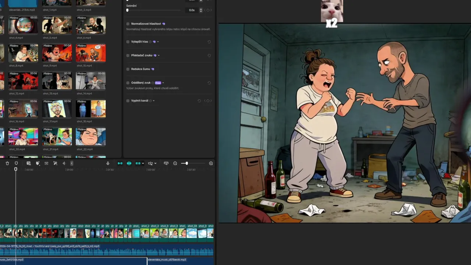
Task: Enable the Normalizovat hlasitost checkbox
Action: (x=128, y=24)
